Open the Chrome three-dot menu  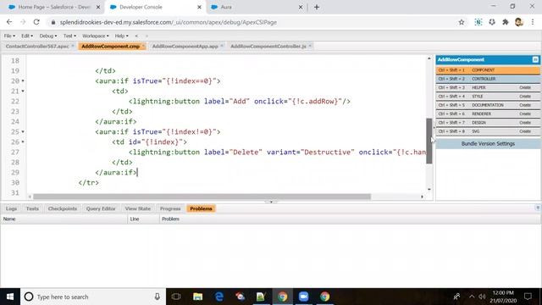click(533, 22)
